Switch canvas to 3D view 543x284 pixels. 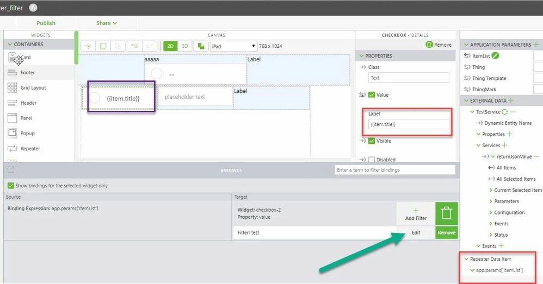[x=185, y=46]
